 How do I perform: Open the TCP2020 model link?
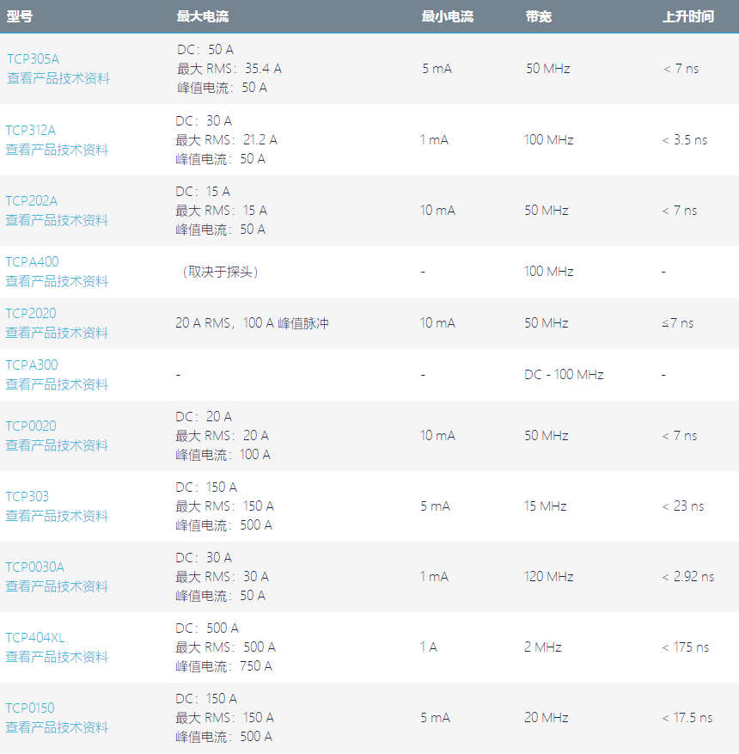31,314
